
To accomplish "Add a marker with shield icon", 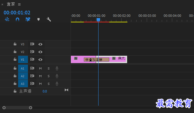I will coord(38,19).
